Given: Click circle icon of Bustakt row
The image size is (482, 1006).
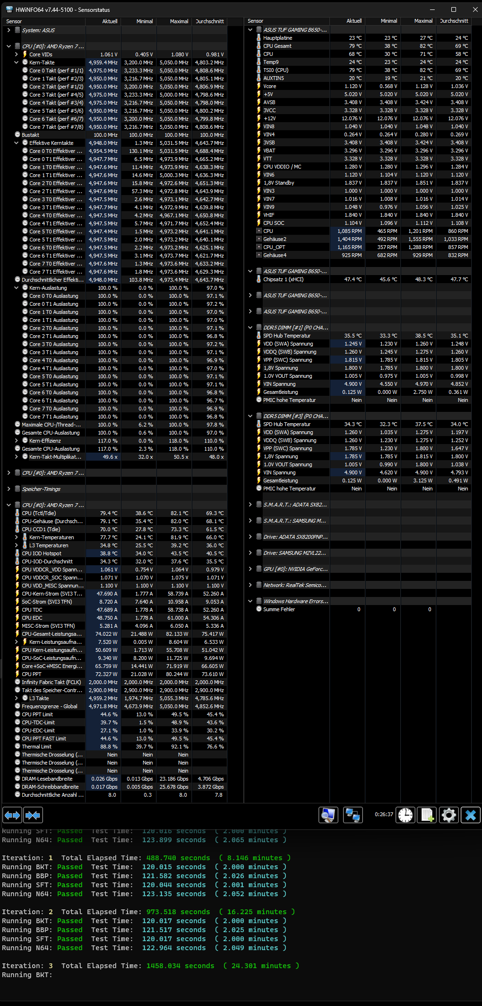Looking at the screenshot, I should (17, 135).
